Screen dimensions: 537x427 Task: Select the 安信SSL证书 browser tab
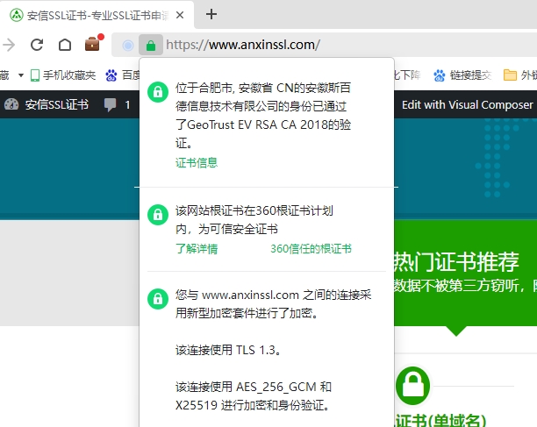(x=97, y=15)
